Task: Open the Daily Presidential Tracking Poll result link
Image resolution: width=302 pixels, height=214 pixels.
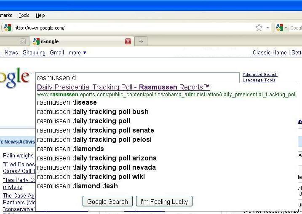Action: pos(123,87)
